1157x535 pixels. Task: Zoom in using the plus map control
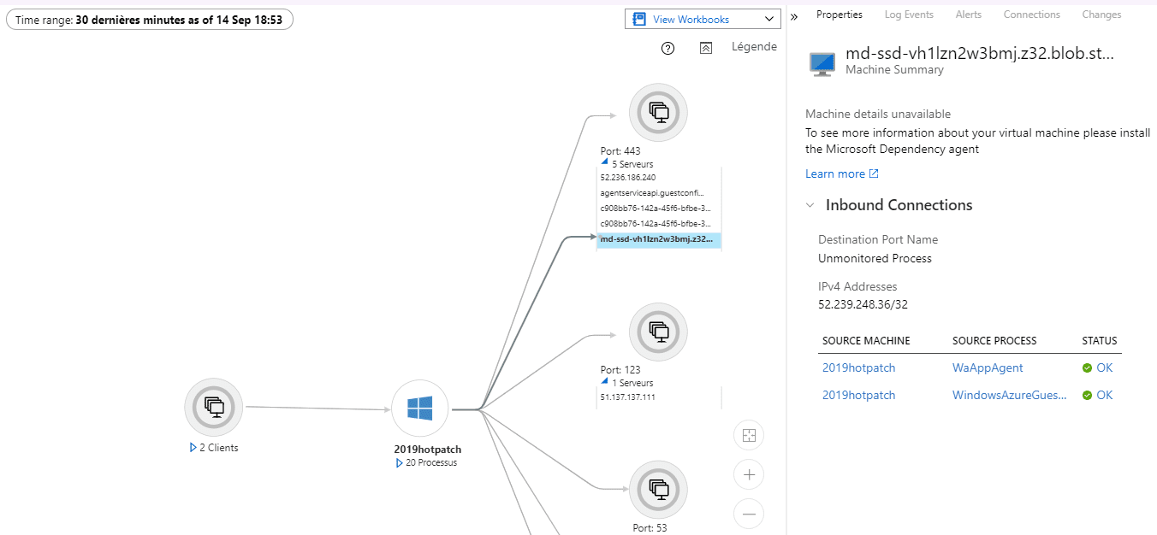[749, 474]
